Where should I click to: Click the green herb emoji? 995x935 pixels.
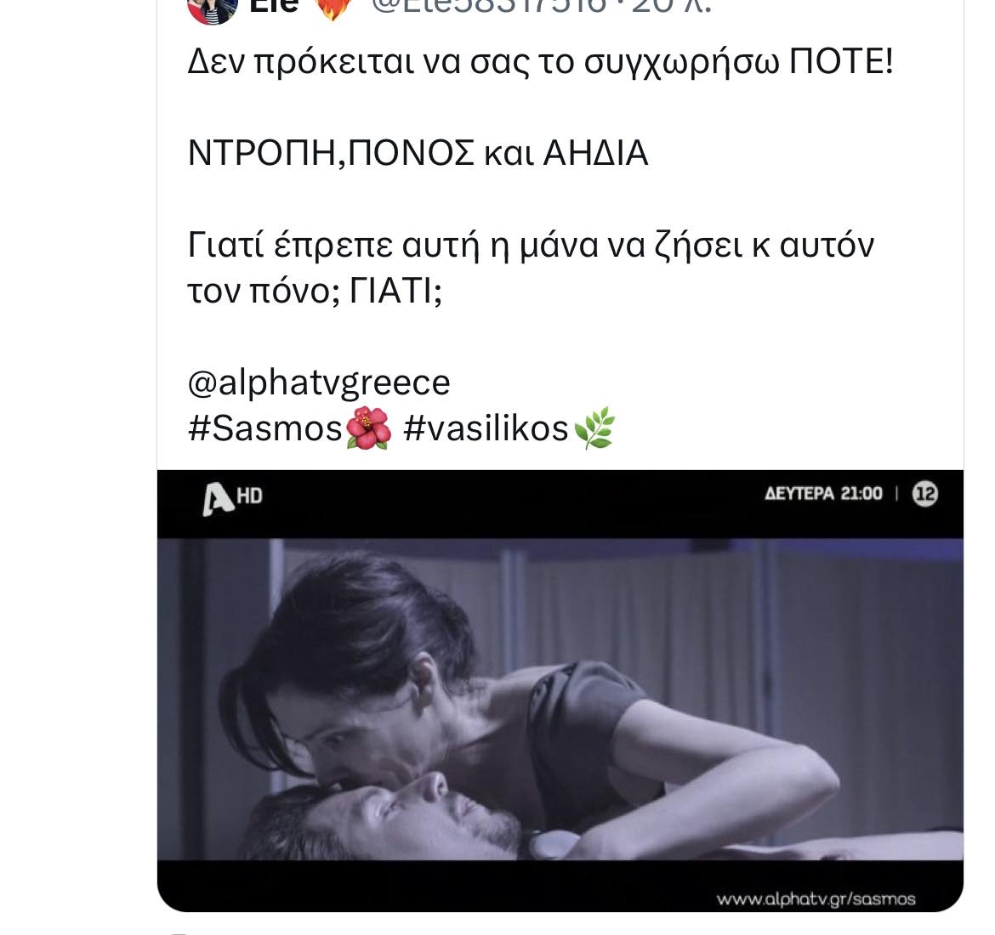594,428
